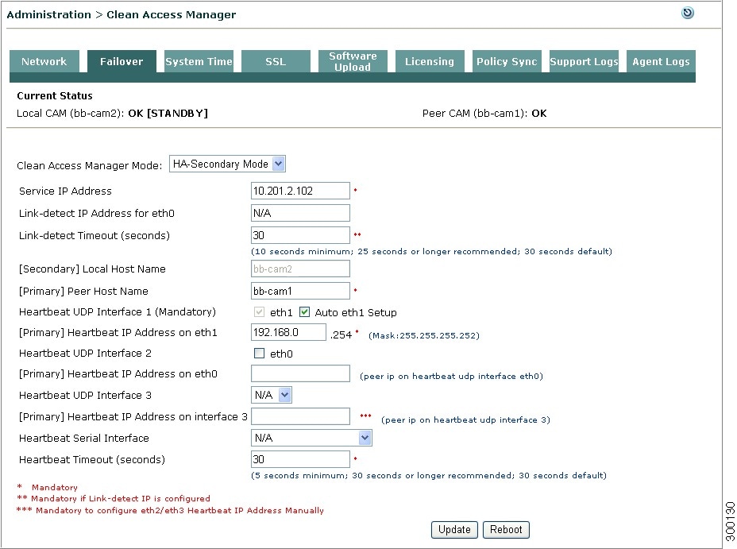Click the Service IP Address field

300,191
